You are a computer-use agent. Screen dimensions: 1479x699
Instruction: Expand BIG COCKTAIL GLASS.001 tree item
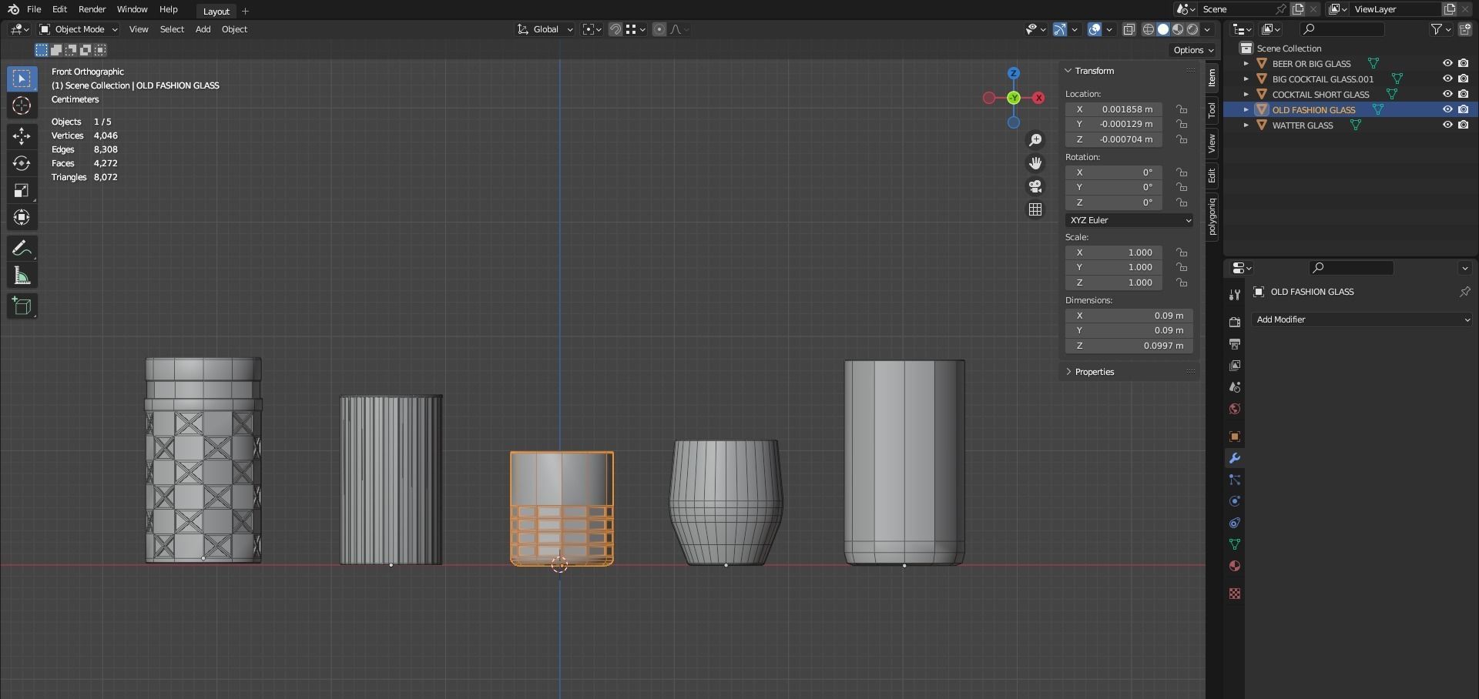pos(1246,79)
